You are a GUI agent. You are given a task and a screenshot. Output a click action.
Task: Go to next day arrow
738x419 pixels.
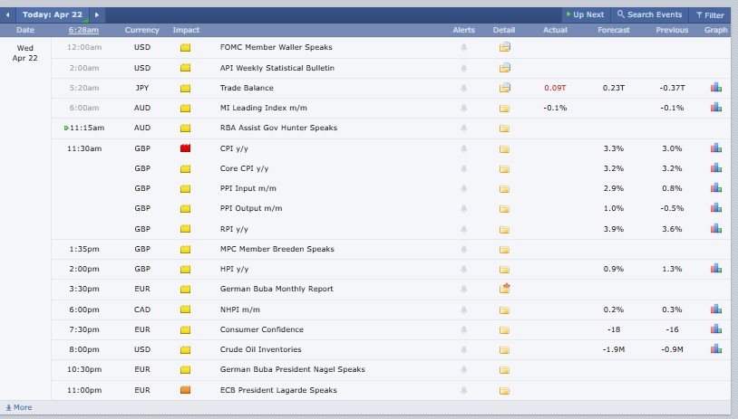click(98, 14)
